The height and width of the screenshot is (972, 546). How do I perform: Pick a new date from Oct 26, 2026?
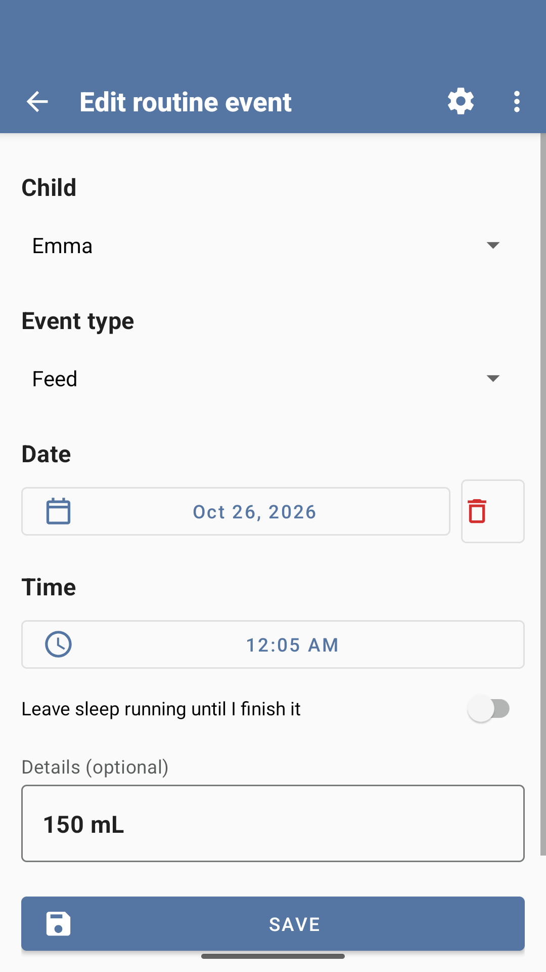coord(236,511)
